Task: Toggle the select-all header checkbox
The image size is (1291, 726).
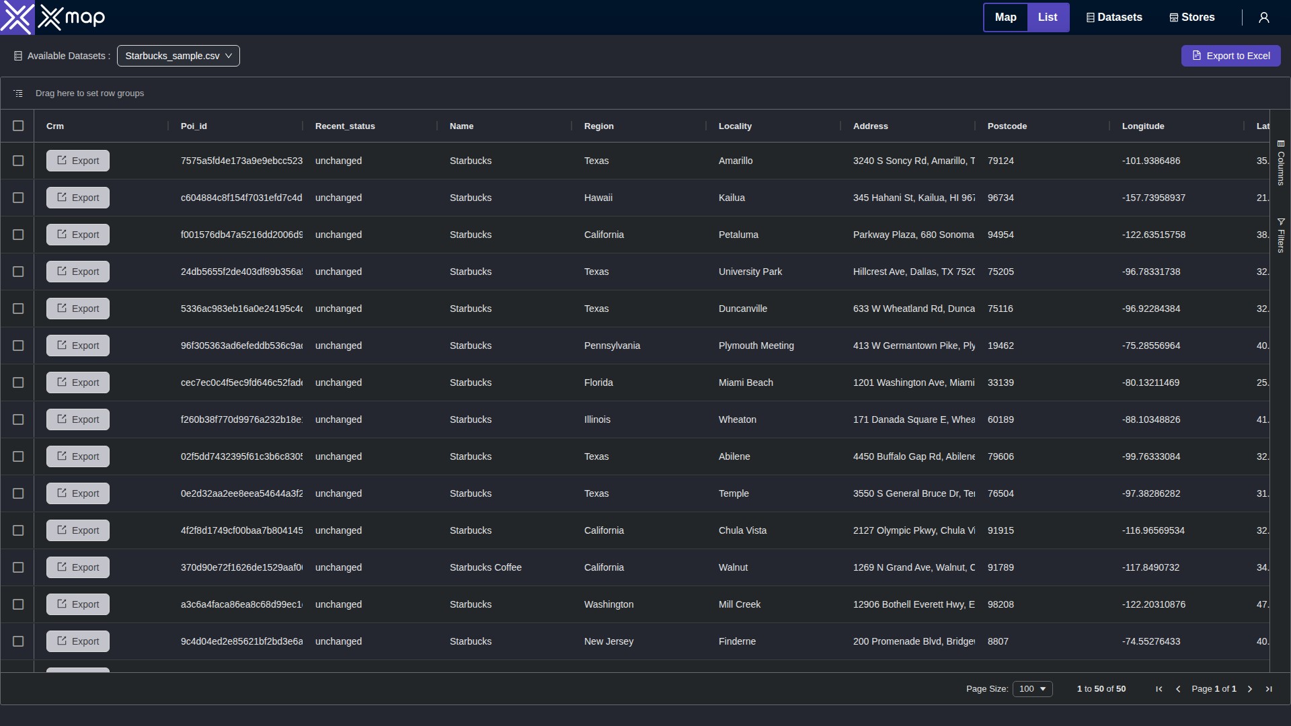Action: click(18, 126)
